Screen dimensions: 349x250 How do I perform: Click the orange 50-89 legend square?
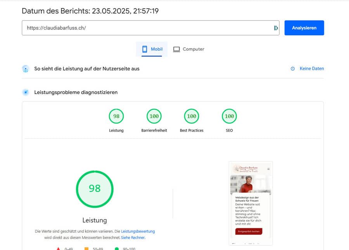(86, 249)
